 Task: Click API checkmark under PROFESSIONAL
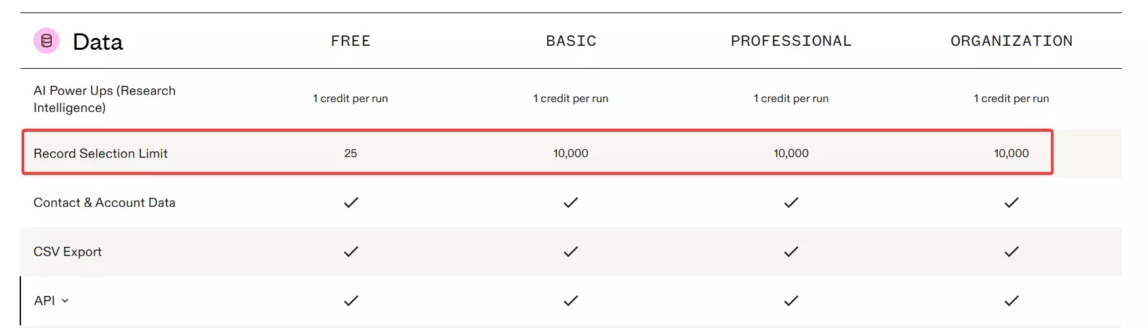click(791, 301)
